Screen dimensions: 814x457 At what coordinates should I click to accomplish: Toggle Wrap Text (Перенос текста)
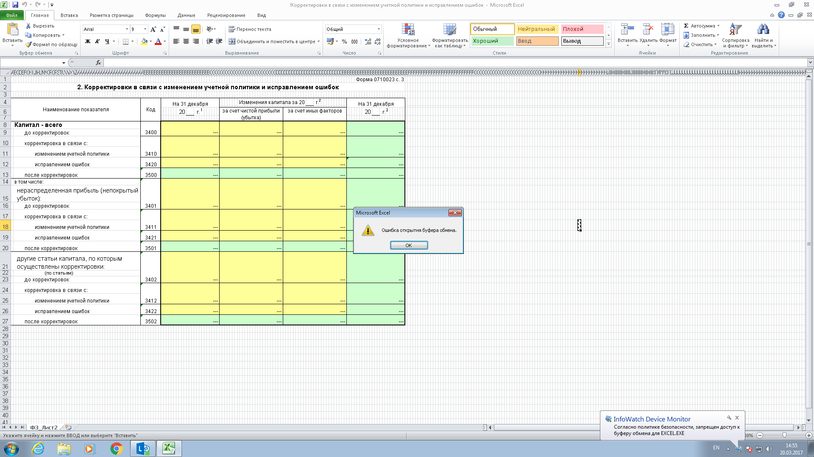(x=250, y=29)
